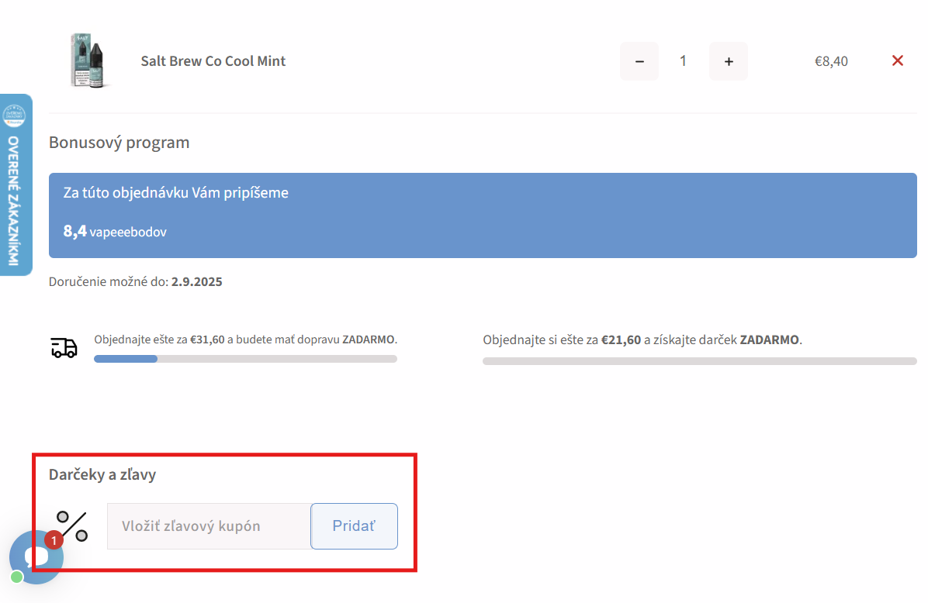Click the Darčeky a zľavy heading
928x603 pixels.
102,474
